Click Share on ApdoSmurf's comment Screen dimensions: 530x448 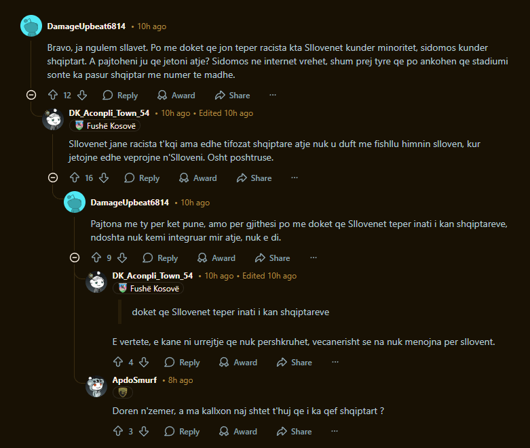294,432
